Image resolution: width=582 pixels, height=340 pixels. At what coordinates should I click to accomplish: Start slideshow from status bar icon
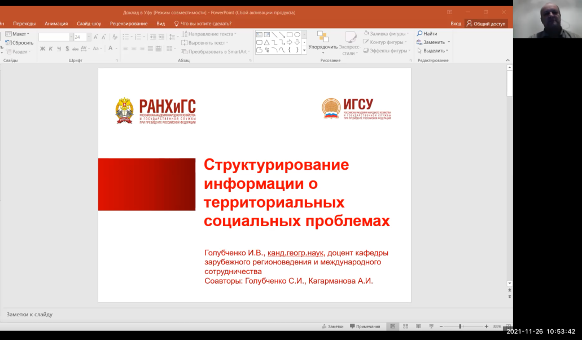pos(431,326)
